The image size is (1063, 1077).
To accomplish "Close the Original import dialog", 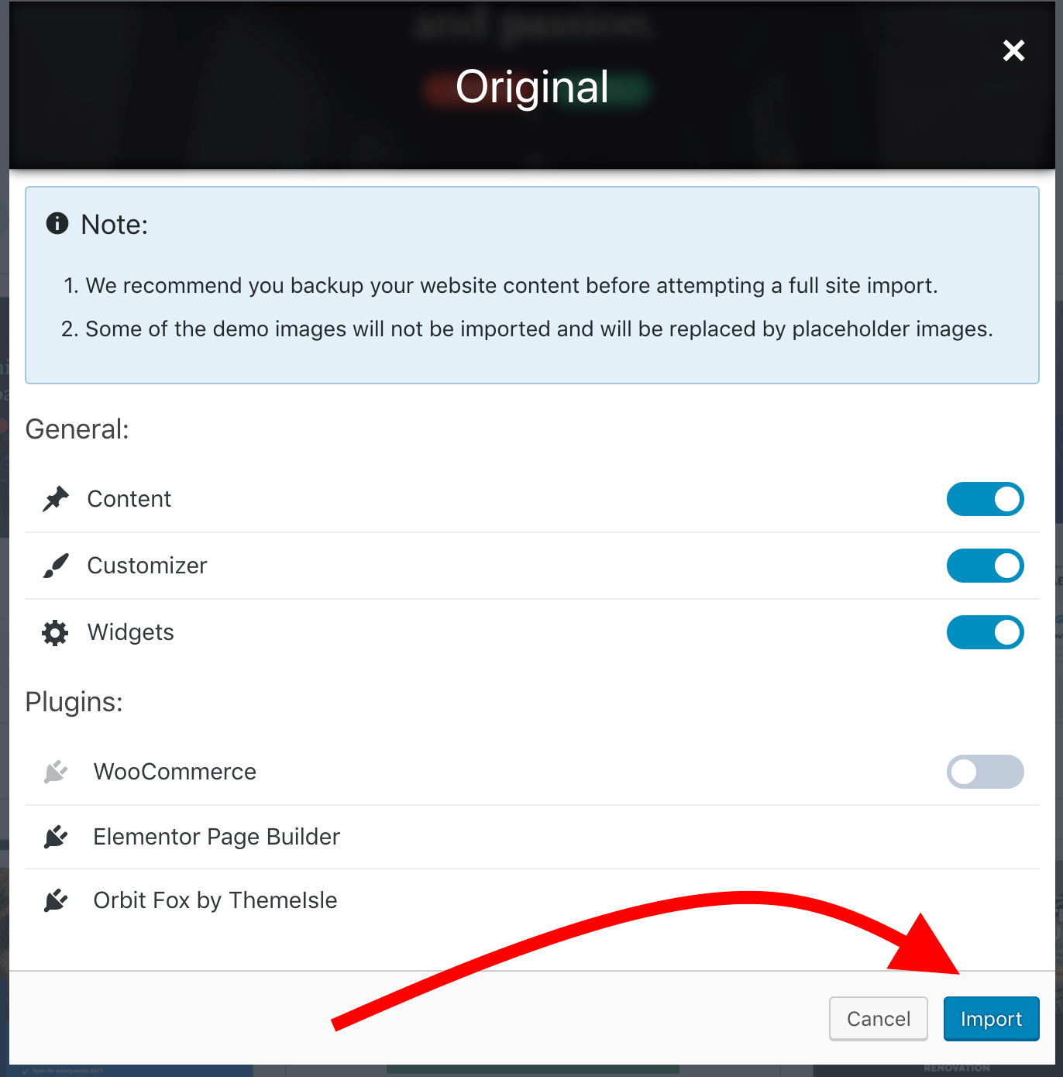I will (1013, 51).
